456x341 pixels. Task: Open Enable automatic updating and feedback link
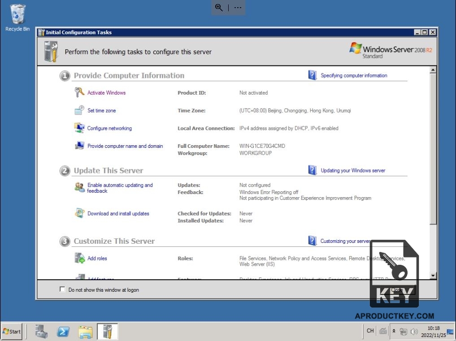[x=120, y=188]
